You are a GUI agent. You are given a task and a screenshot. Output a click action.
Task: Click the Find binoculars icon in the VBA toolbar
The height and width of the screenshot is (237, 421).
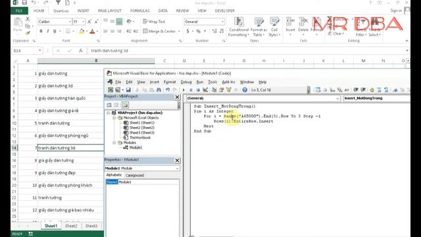coord(159,90)
